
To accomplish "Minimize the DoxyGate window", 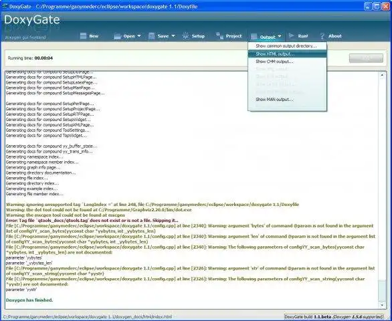I will (368, 6).
